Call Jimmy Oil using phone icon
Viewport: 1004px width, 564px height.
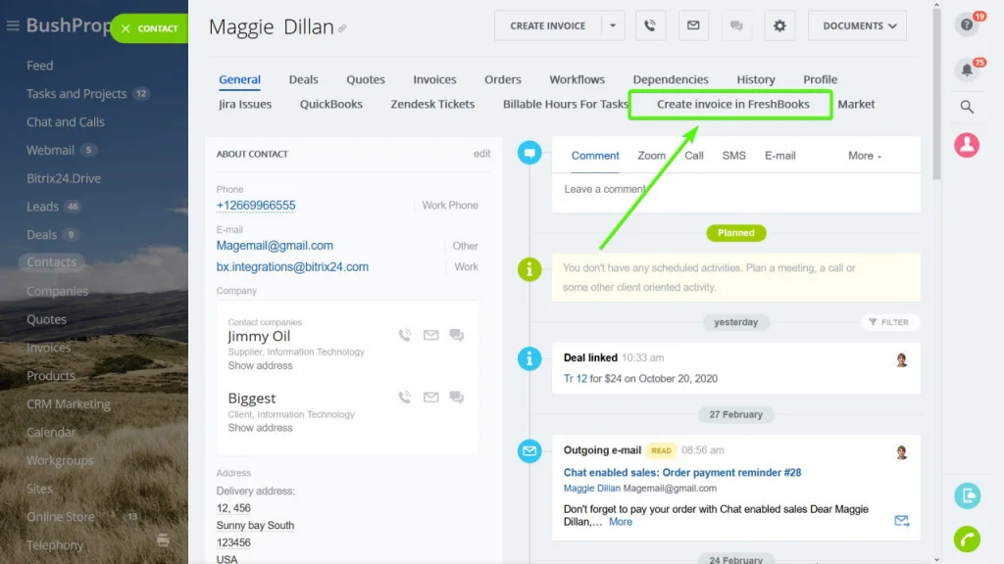[405, 335]
